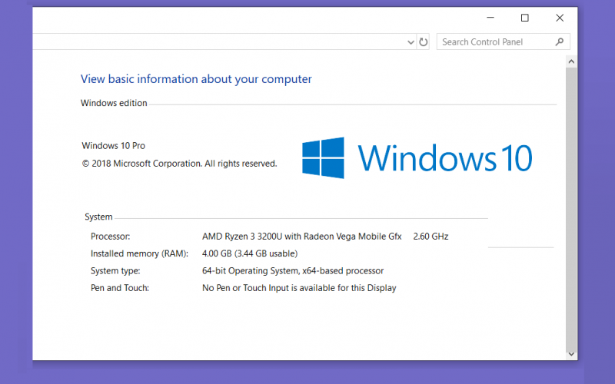Click the Pen and Touch availability text

click(x=299, y=288)
